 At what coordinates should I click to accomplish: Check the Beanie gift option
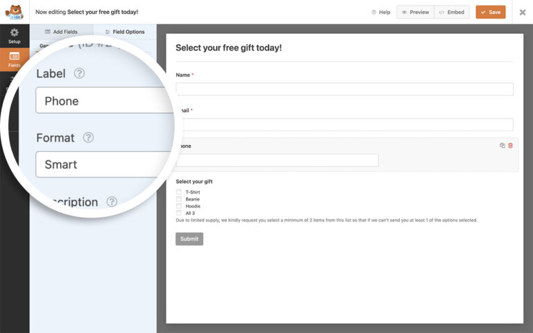click(179, 199)
